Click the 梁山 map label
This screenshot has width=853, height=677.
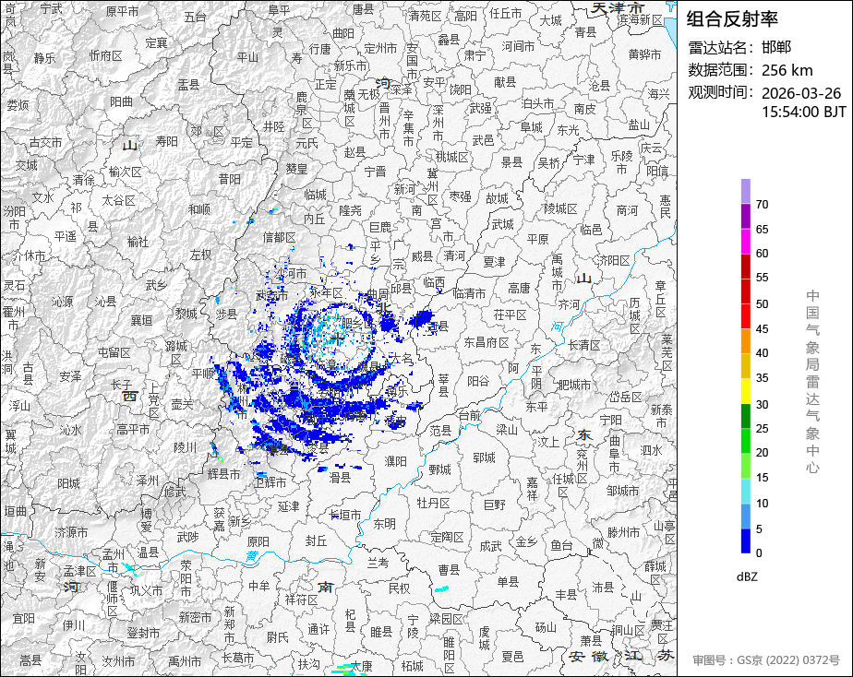point(507,430)
